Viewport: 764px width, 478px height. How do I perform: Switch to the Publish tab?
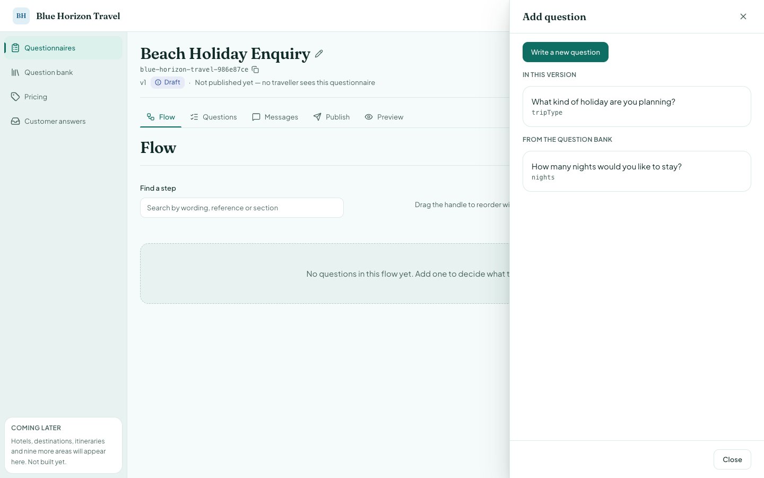click(x=332, y=117)
